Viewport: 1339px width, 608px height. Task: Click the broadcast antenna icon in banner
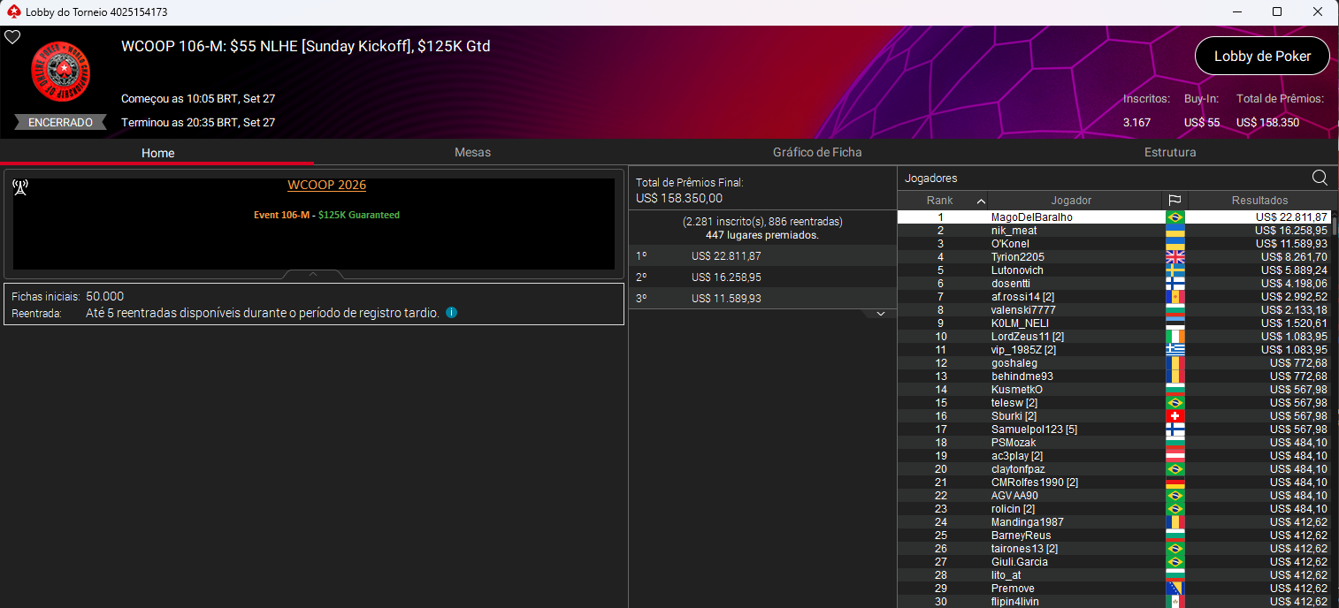20,186
